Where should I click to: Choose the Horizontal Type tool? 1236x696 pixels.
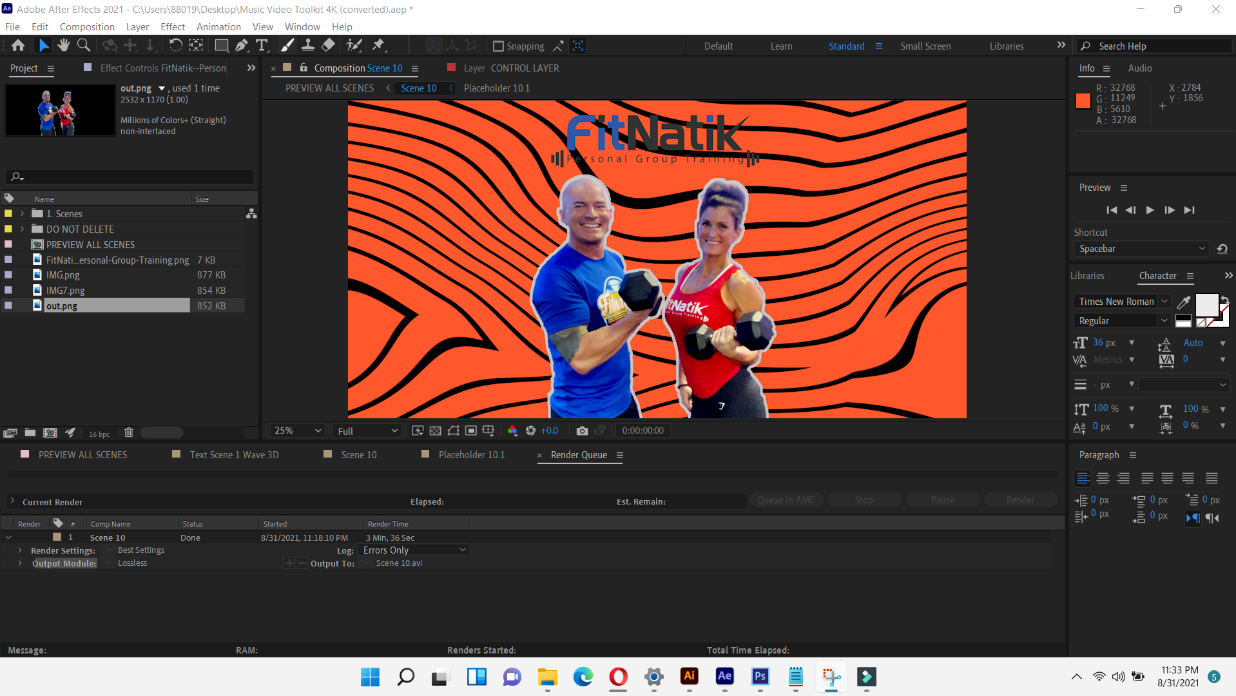[262, 45]
